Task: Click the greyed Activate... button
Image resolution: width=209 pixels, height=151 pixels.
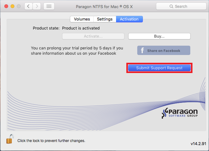Action: click(x=93, y=36)
